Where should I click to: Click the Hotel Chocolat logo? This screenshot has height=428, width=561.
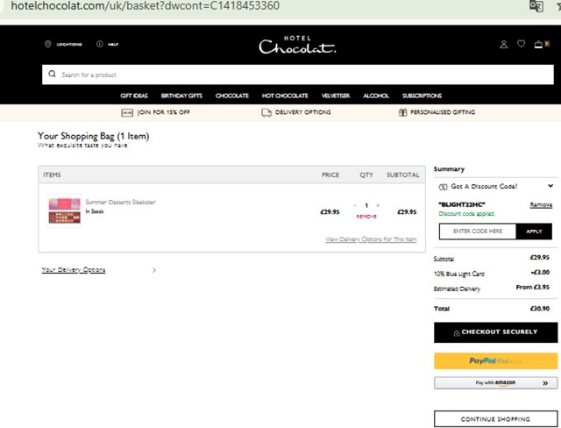tap(297, 45)
